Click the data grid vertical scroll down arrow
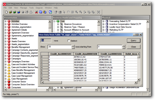The image size is (155, 100). [138, 80]
